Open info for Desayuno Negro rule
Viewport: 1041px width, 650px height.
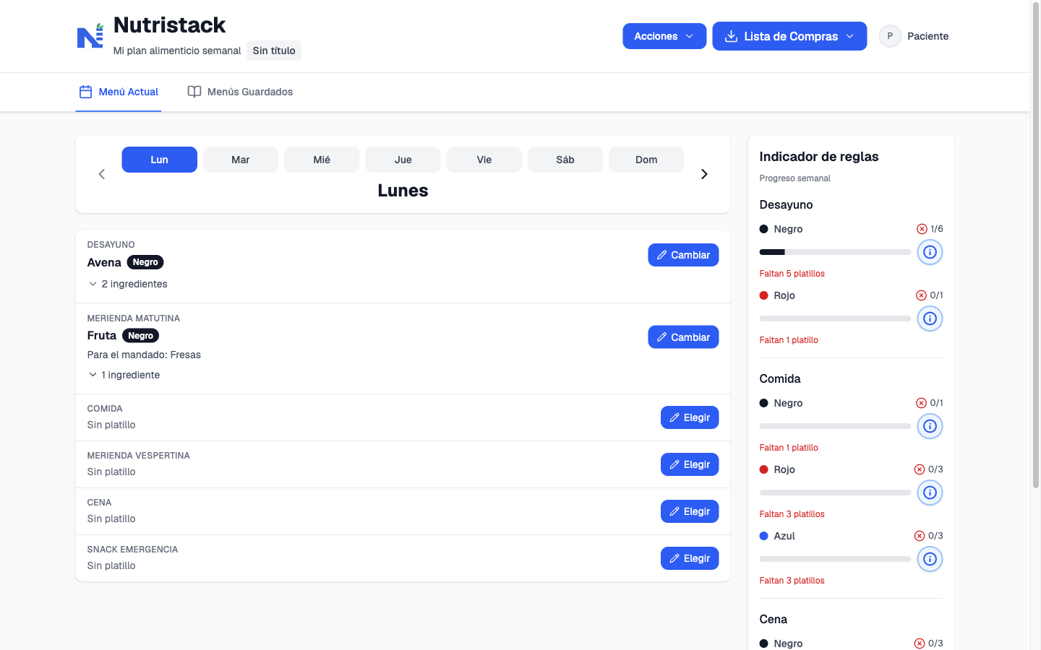[930, 252]
